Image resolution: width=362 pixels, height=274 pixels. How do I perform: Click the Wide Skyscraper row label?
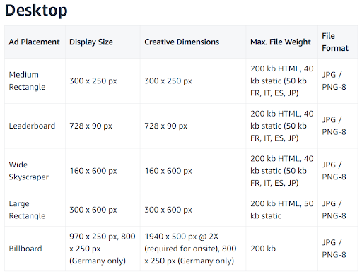(29, 171)
